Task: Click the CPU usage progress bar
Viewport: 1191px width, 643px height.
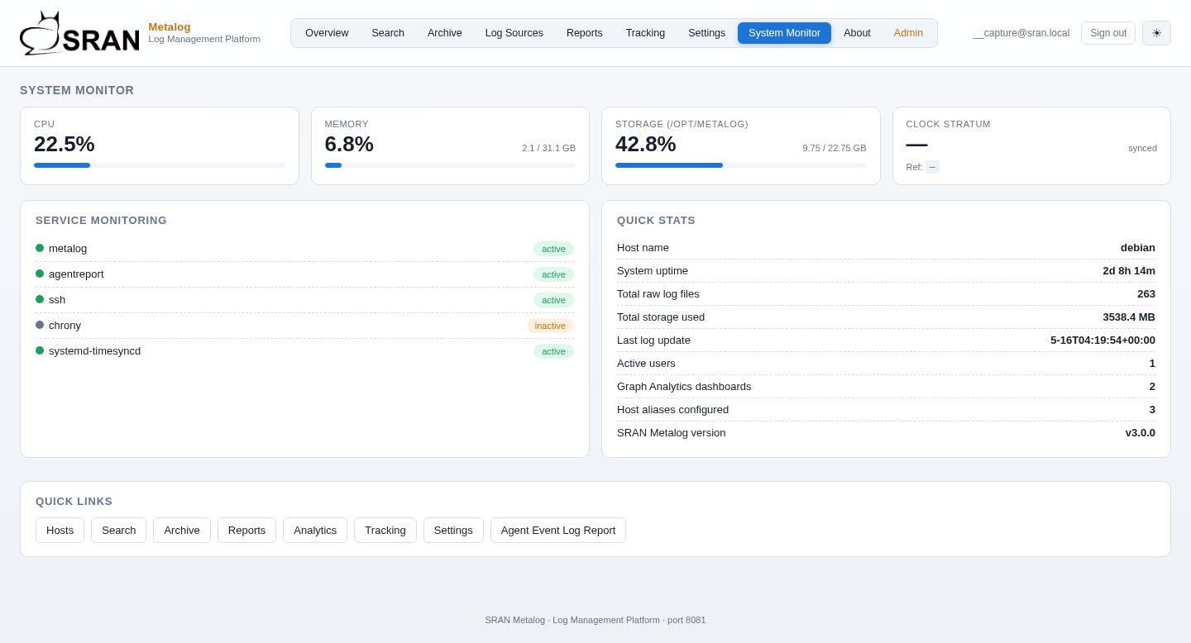Action: 160,165
